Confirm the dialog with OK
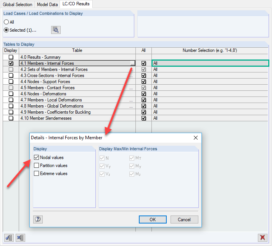Screen dimensions: 272x246 coord(153,219)
